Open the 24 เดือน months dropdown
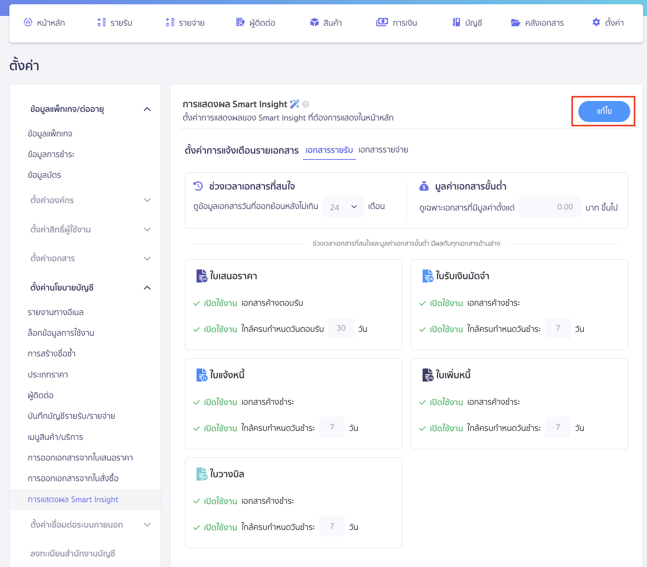The image size is (647, 567). coord(343,207)
